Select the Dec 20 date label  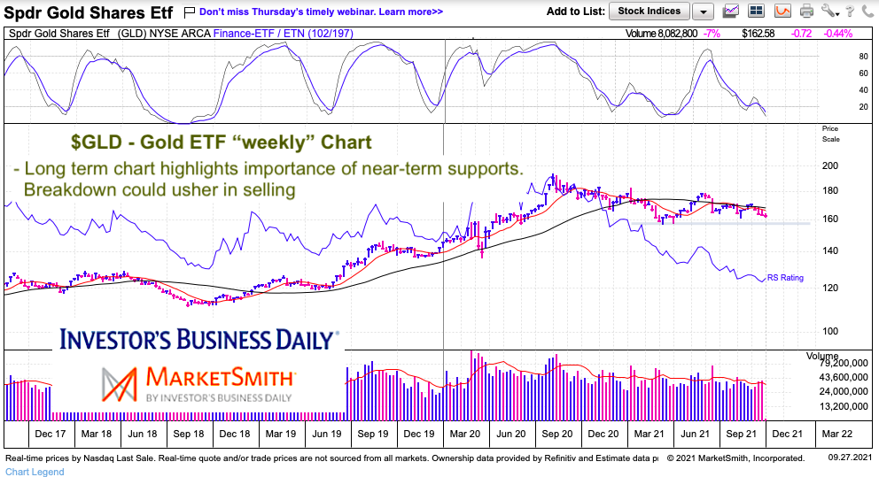(x=603, y=434)
